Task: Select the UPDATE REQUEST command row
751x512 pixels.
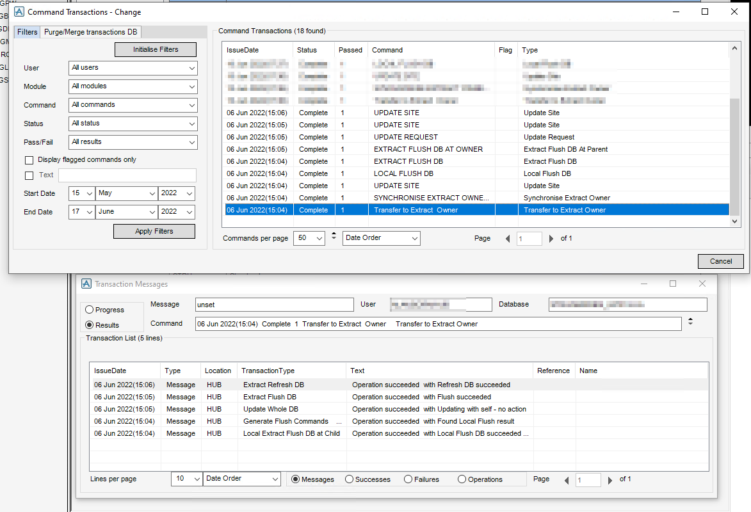Action: pos(476,137)
